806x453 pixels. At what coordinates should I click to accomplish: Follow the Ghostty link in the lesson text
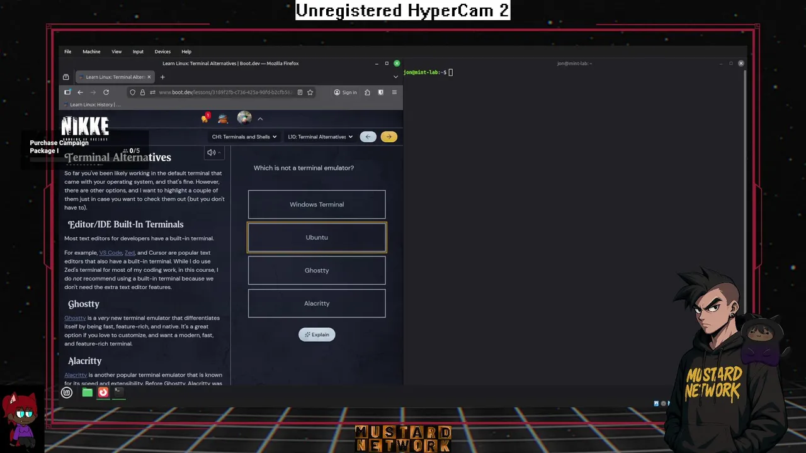click(x=75, y=318)
